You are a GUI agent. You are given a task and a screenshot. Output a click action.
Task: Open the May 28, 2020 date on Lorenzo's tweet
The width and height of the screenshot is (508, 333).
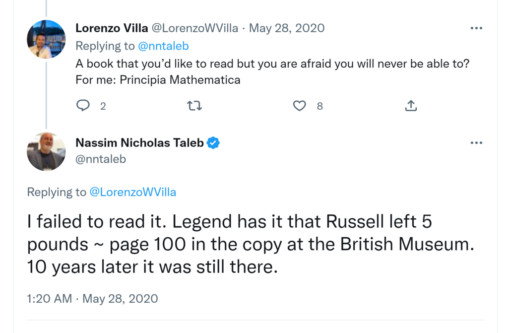287,28
